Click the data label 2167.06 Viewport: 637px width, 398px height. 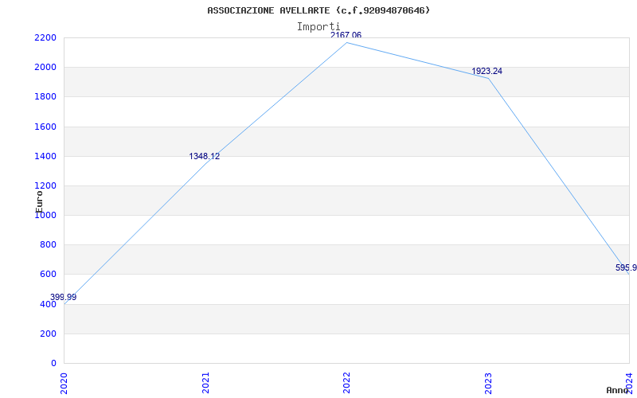(x=346, y=35)
